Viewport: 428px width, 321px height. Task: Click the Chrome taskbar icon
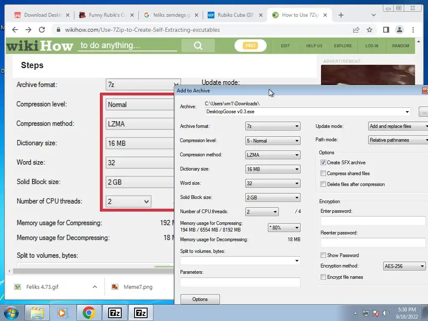coord(89,313)
